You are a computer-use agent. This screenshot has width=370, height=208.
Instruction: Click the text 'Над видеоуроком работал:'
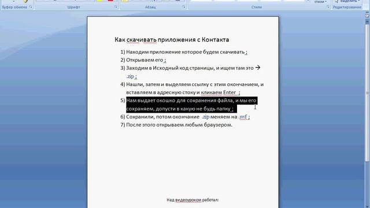(x=193, y=200)
